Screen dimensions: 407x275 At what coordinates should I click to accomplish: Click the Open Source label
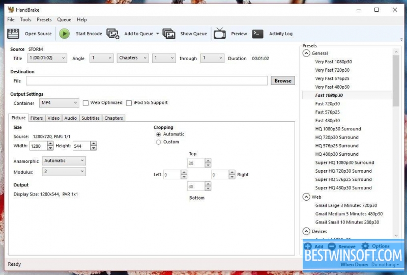point(38,34)
